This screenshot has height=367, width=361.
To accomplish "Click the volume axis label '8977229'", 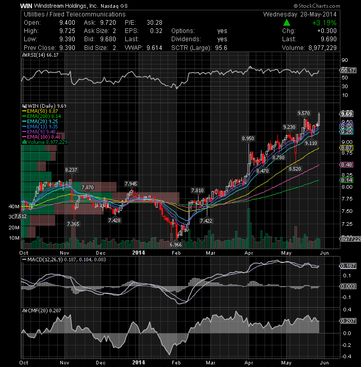I will [x=351, y=239].
